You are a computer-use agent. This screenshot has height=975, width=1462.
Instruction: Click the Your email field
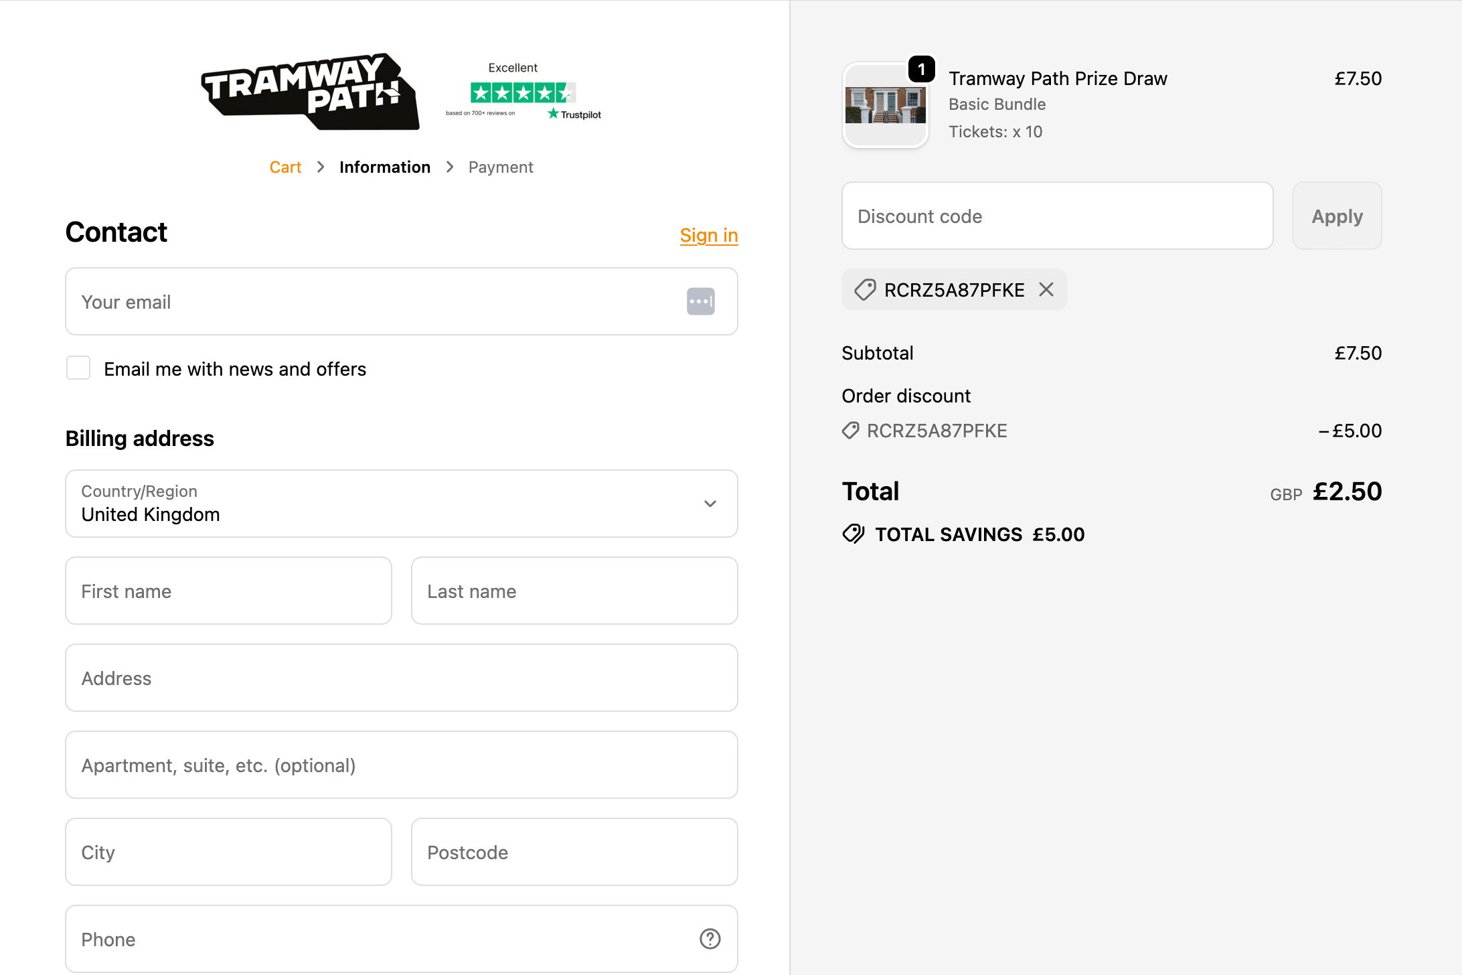375,301
